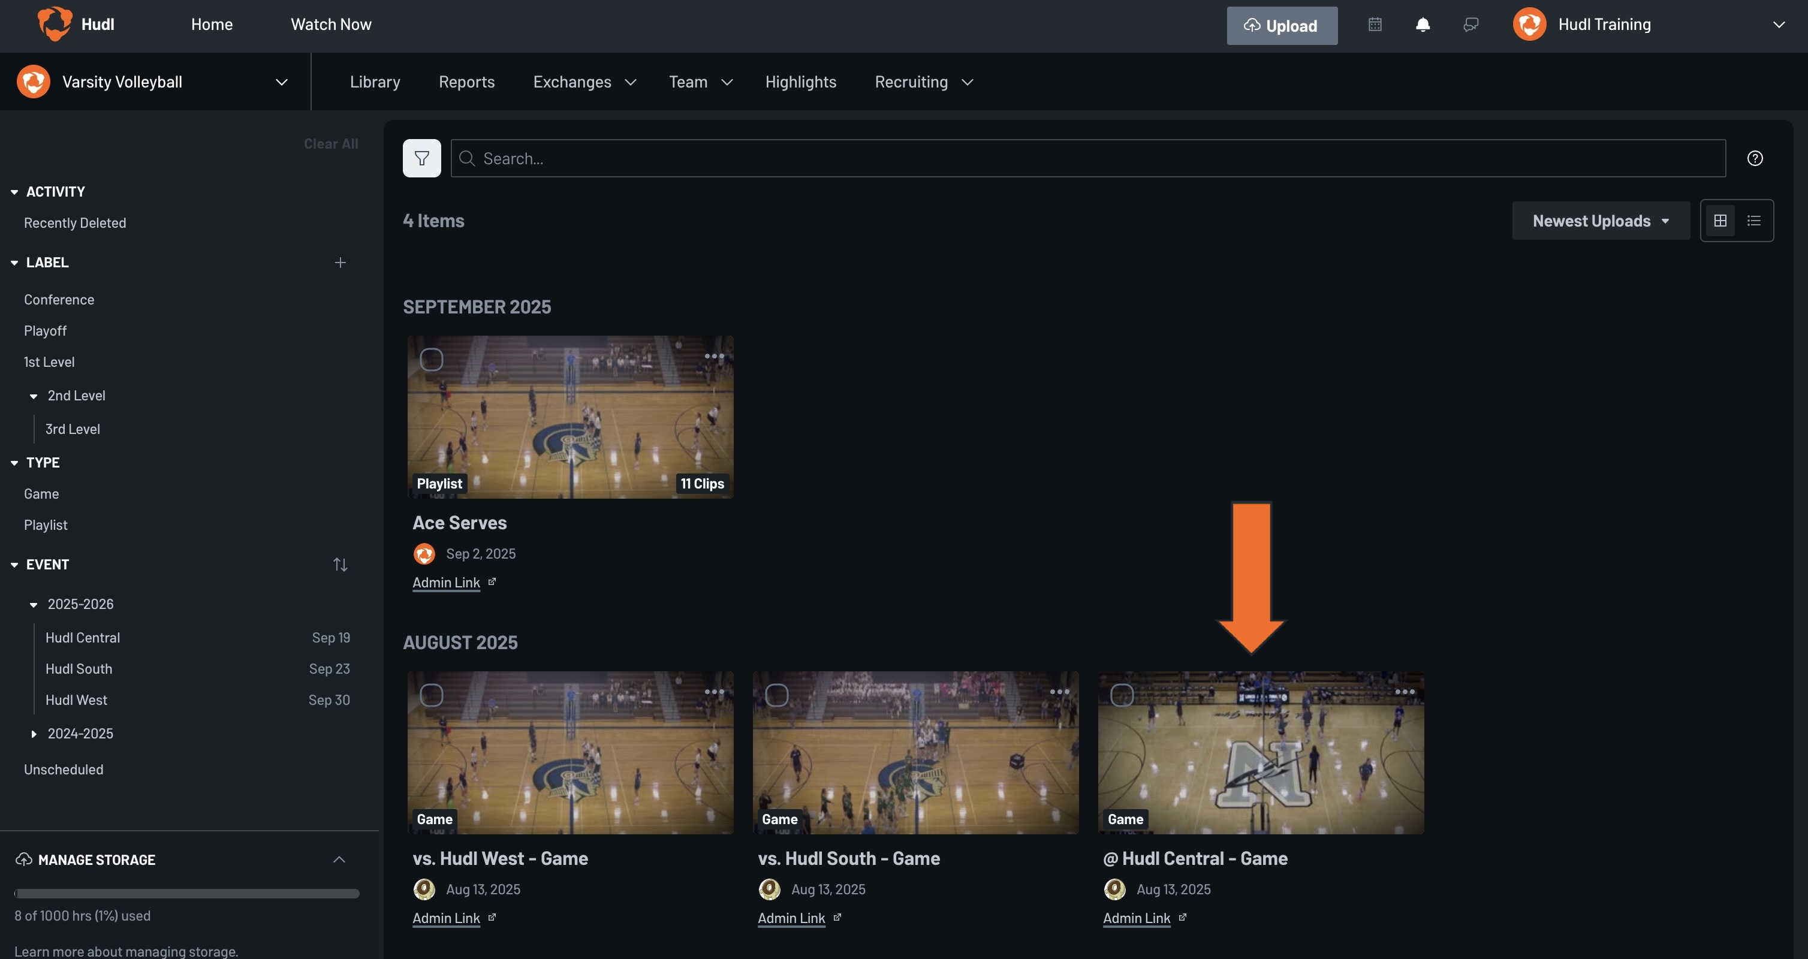Open the vs. Hudl South game thumbnail
The width and height of the screenshot is (1808, 959).
(915, 752)
